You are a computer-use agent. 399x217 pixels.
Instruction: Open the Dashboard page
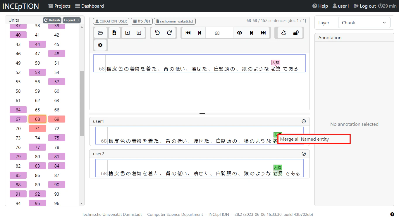[90, 6]
